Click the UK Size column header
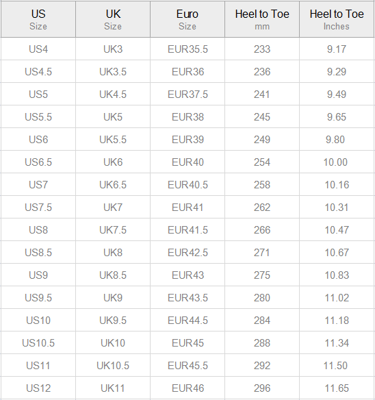This screenshot has width=375, height=400. 113,19
